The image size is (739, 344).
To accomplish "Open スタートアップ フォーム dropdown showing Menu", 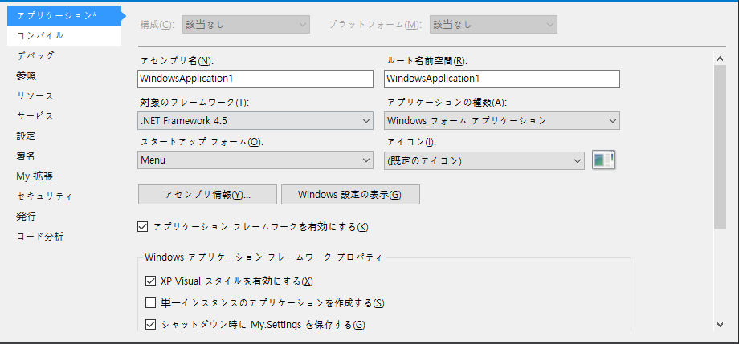I will pyautogui.click(x=255, y=160).
